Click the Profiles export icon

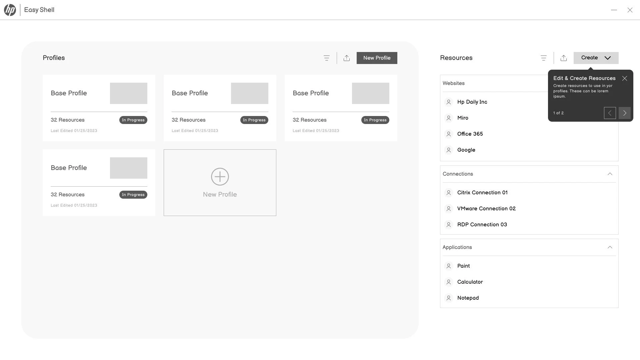click(346, 58)
